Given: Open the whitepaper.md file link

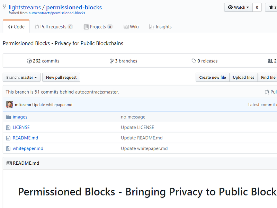Looking at the screenshot, I should pos(28,148).
